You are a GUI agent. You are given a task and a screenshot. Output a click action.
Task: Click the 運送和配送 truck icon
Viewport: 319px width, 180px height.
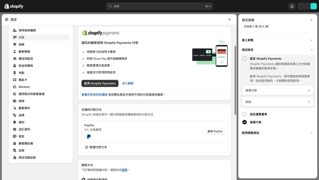click(x=15, y=59)
